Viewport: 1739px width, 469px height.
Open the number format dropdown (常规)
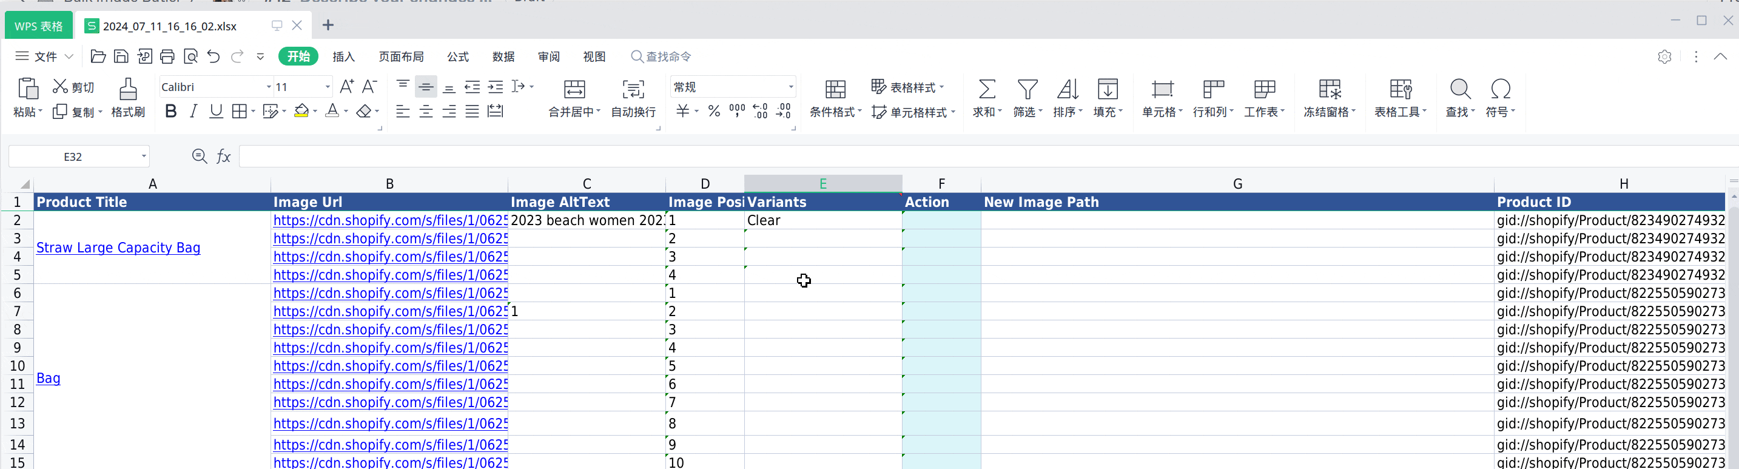click(790, 87)
